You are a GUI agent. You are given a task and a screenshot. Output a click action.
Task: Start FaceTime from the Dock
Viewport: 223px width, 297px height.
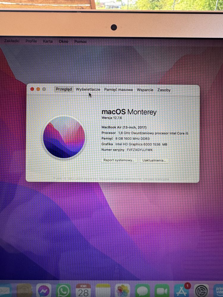(x=162, y=290)
